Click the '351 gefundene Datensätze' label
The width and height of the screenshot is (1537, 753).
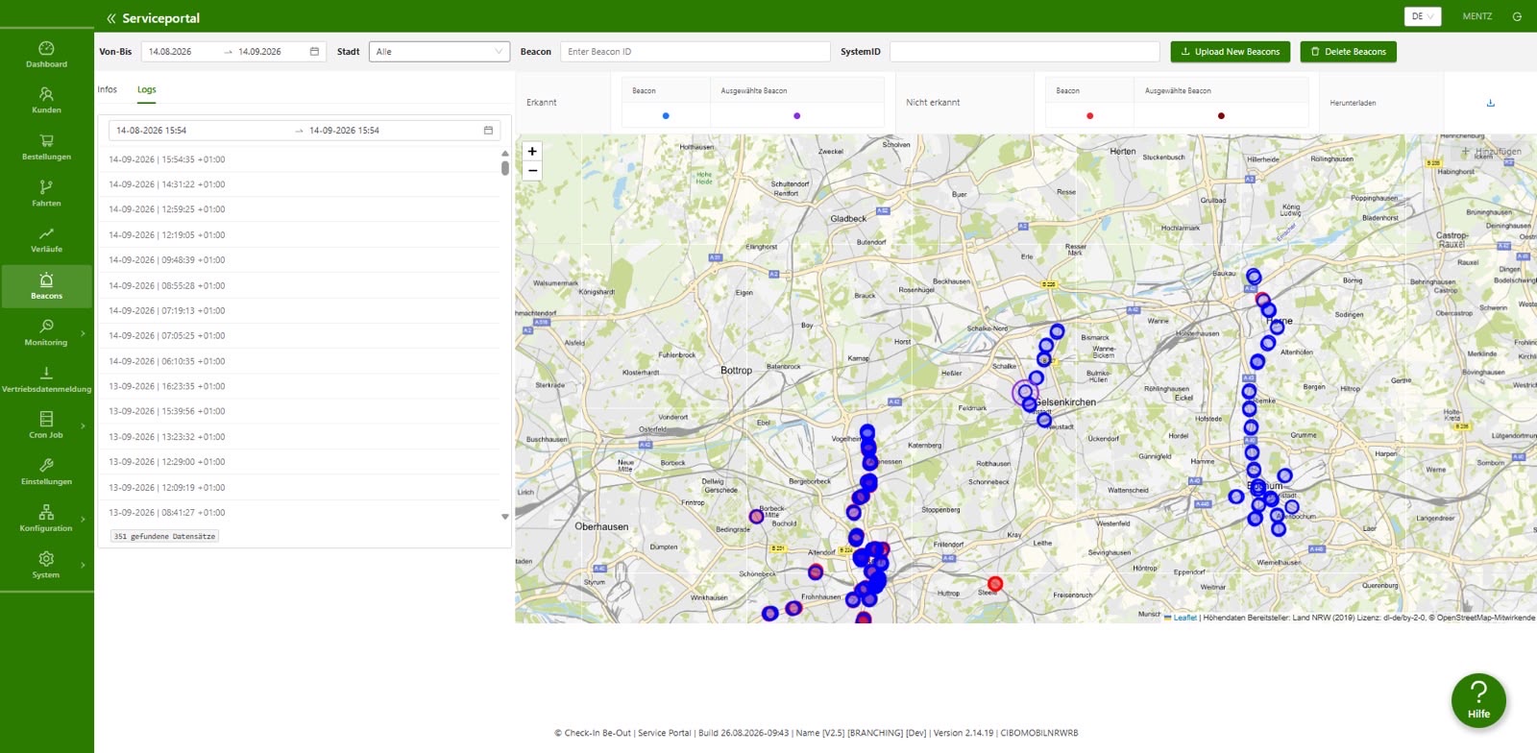pos(164,536)
